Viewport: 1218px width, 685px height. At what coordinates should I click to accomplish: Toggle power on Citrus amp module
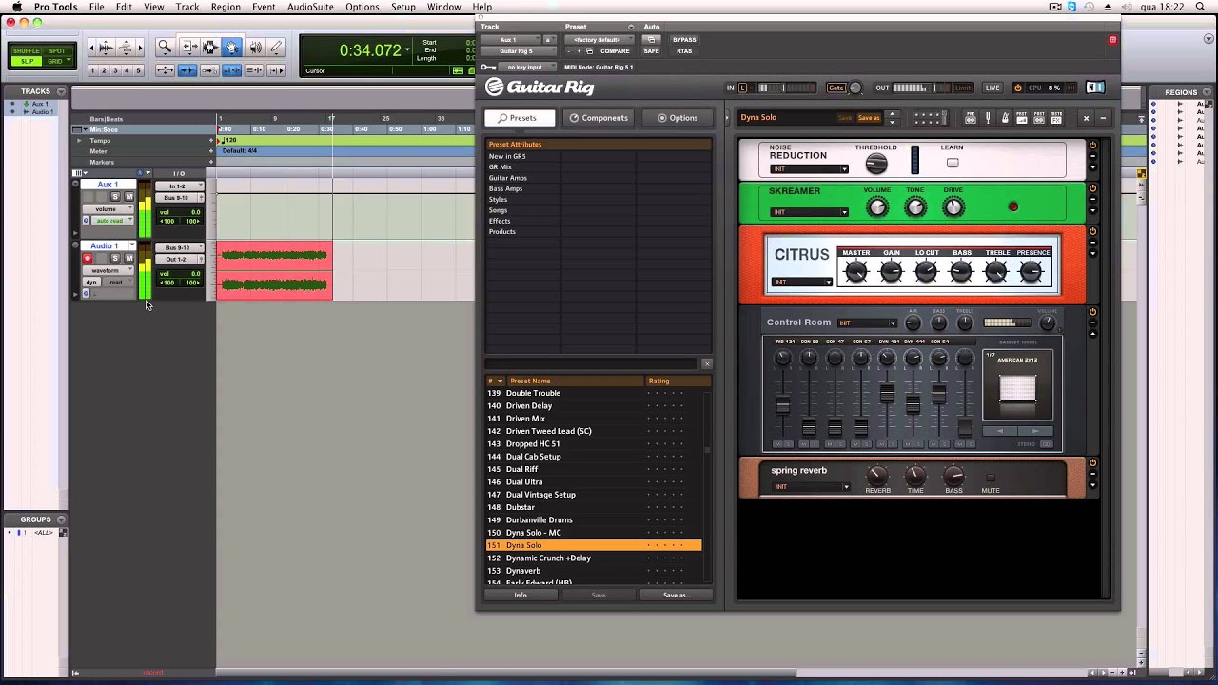[1092, 231]
